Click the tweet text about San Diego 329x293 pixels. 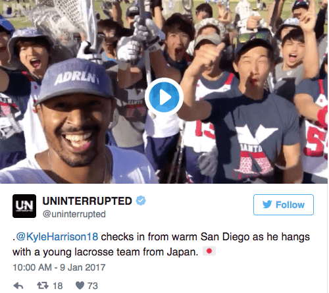tap(161, 244)
